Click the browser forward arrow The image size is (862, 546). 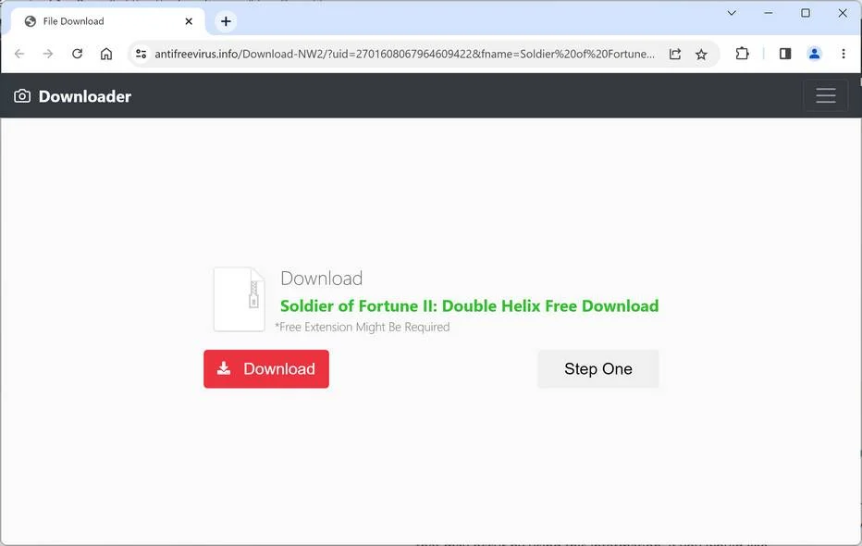pos(48,54)
